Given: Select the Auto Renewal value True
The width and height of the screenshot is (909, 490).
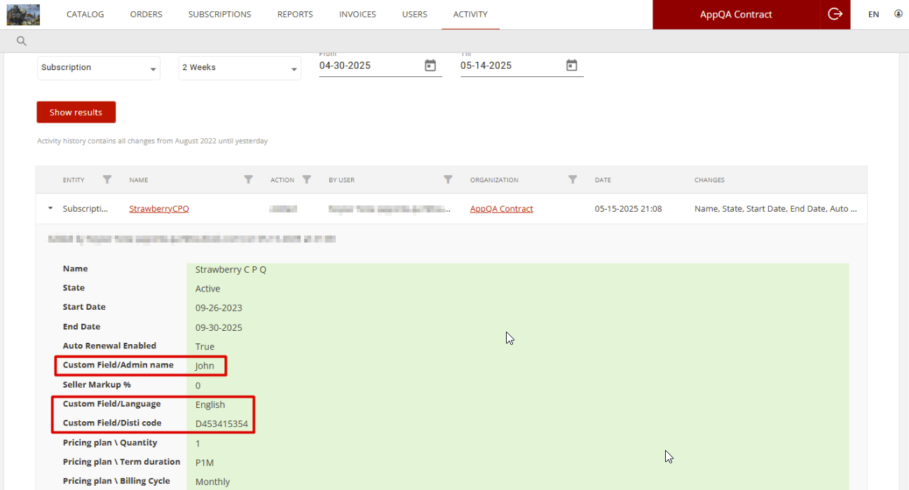Looking at the screenshot, I should point(205,346).
